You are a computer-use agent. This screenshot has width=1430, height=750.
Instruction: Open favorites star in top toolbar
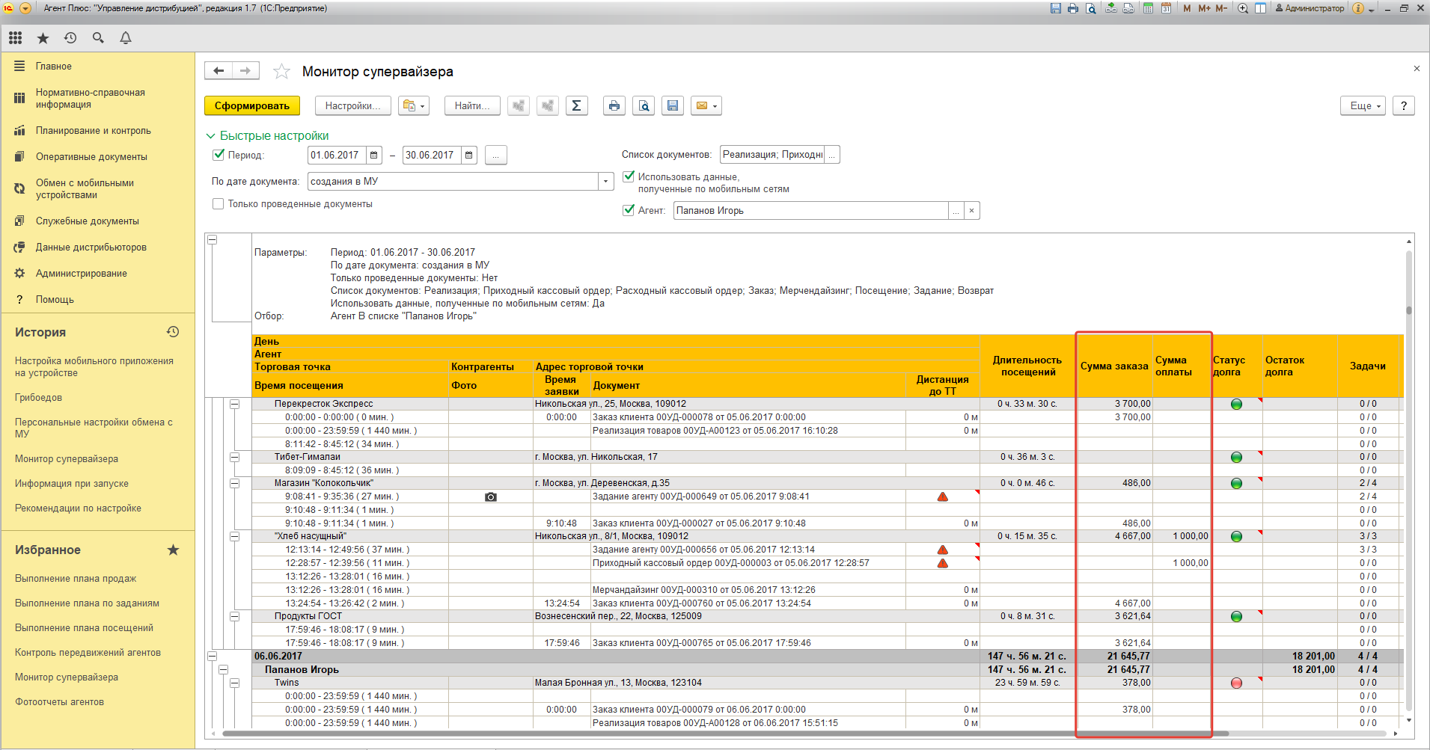43,37
